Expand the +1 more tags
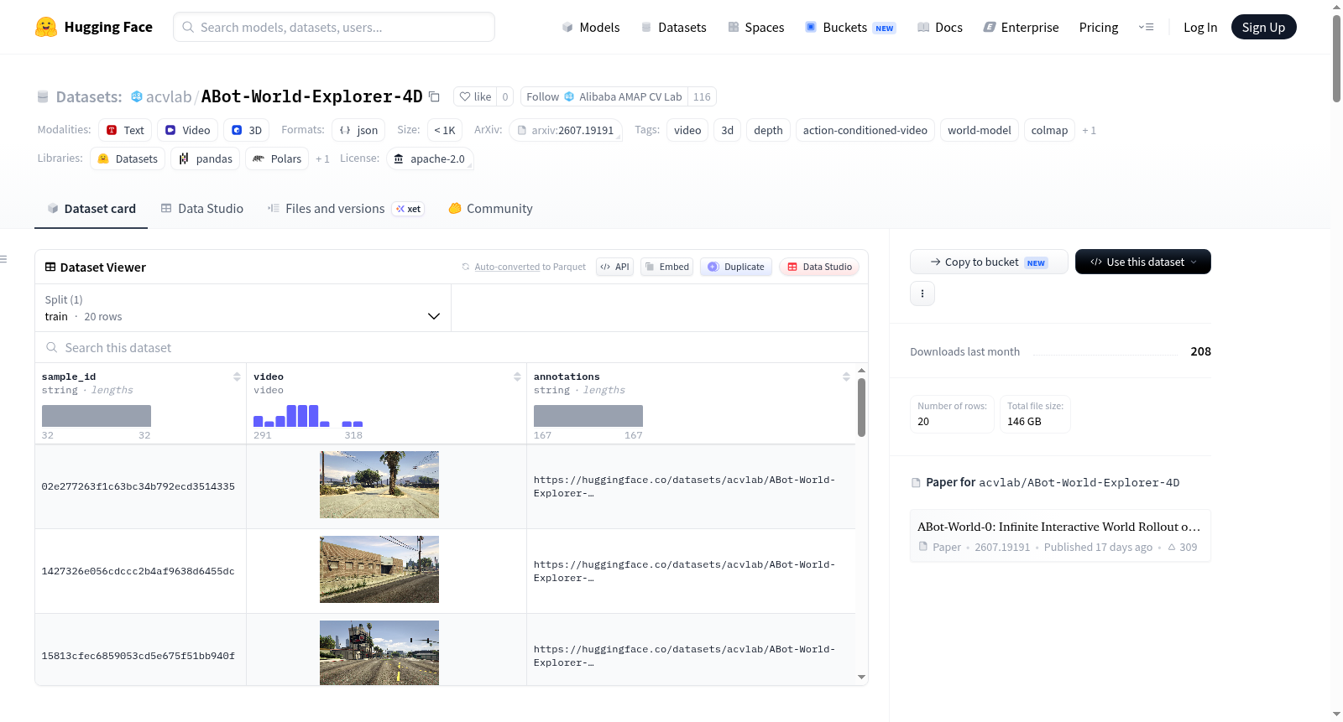 click(1090, 130)
